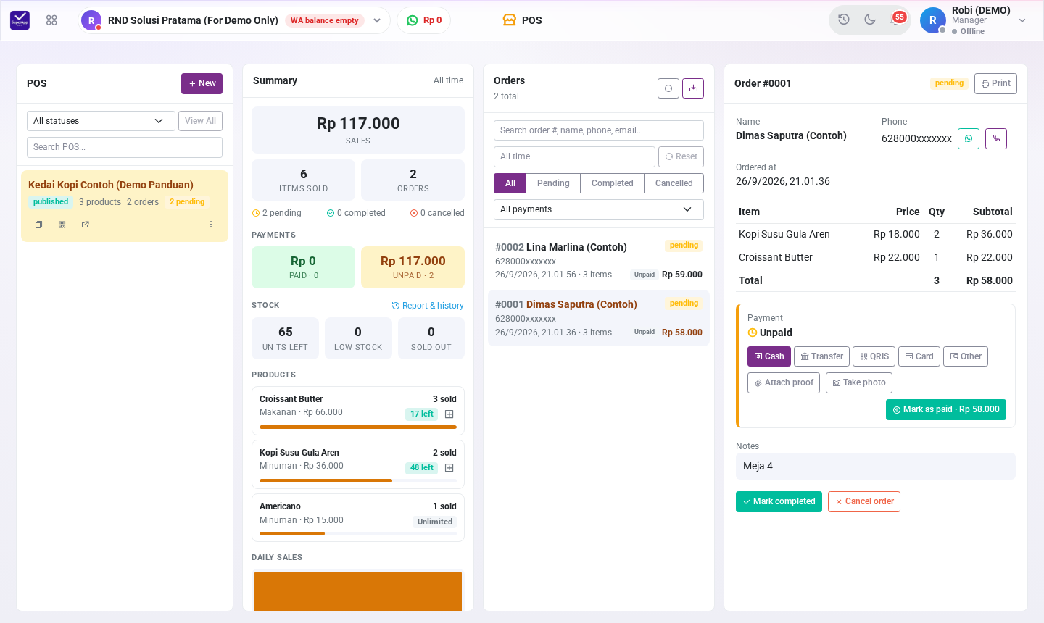Image resolution: width=1044 pixels, height=623 pixels.
Task: Switch to the Cancelled orders tab
Action: (674, 183)
